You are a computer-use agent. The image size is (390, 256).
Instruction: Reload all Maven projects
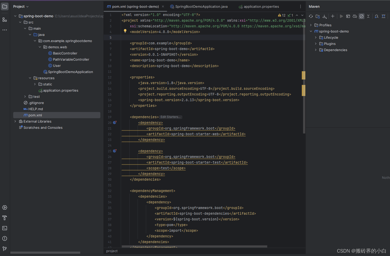[x=311, y=16]
